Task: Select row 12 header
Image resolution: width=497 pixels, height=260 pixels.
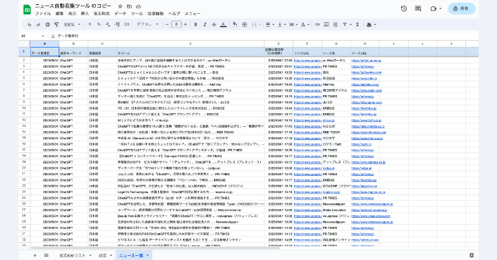Action: [x=24, y=120]
